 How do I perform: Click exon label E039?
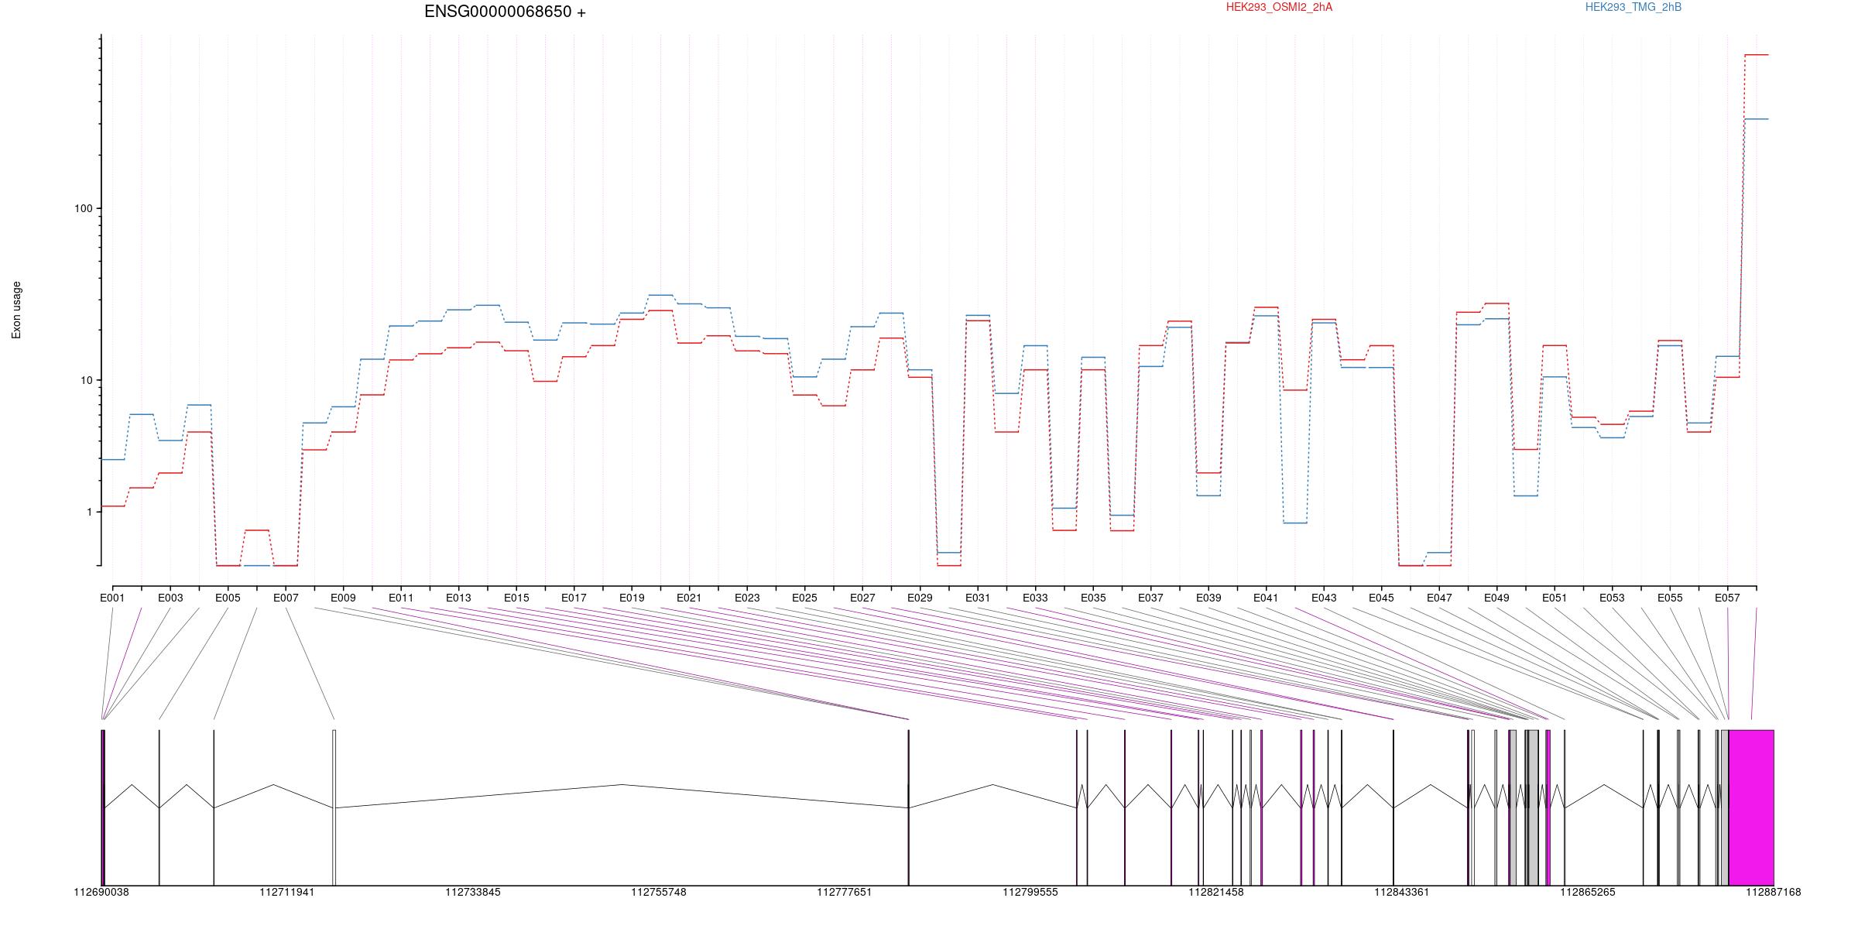click(x=1208, y=598)
